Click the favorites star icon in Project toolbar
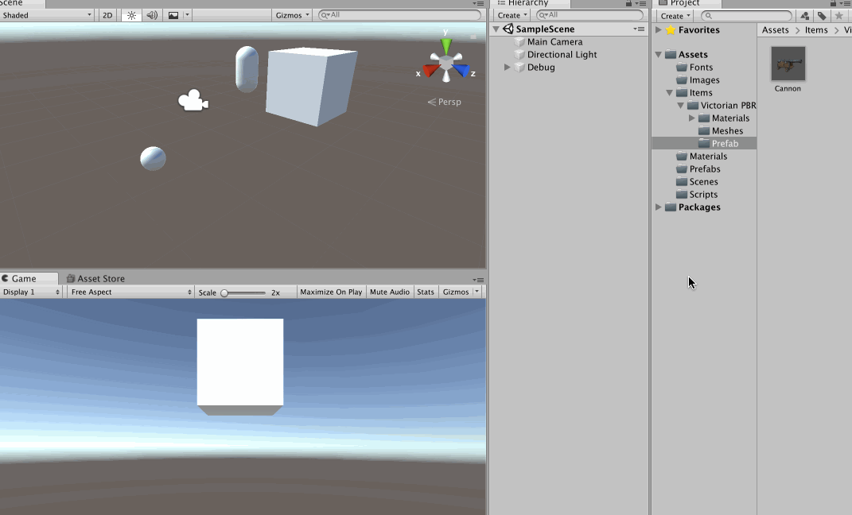Viewport: 852px width, 515px height. tap(838, 16)
